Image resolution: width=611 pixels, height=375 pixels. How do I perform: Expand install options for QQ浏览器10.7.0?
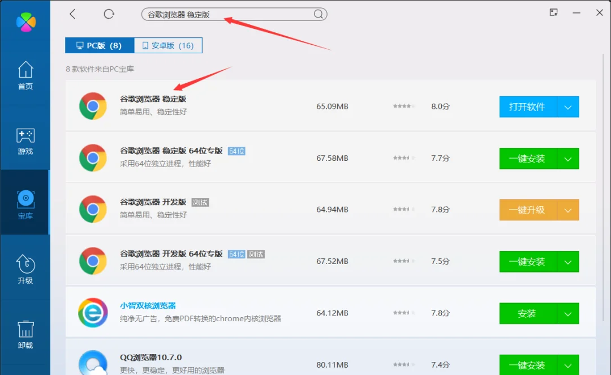pyautogui.click(x=568, y=365)
